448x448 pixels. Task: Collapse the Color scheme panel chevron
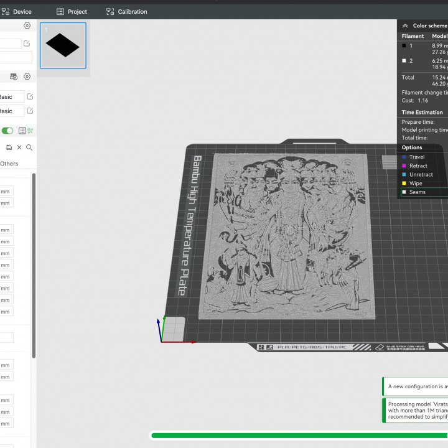pyautogui.click(x=405, y=26)
